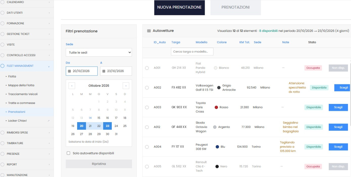The image size is (351, 177).
Task: Click the silver color dot for Argento
Action: [215, 127]
